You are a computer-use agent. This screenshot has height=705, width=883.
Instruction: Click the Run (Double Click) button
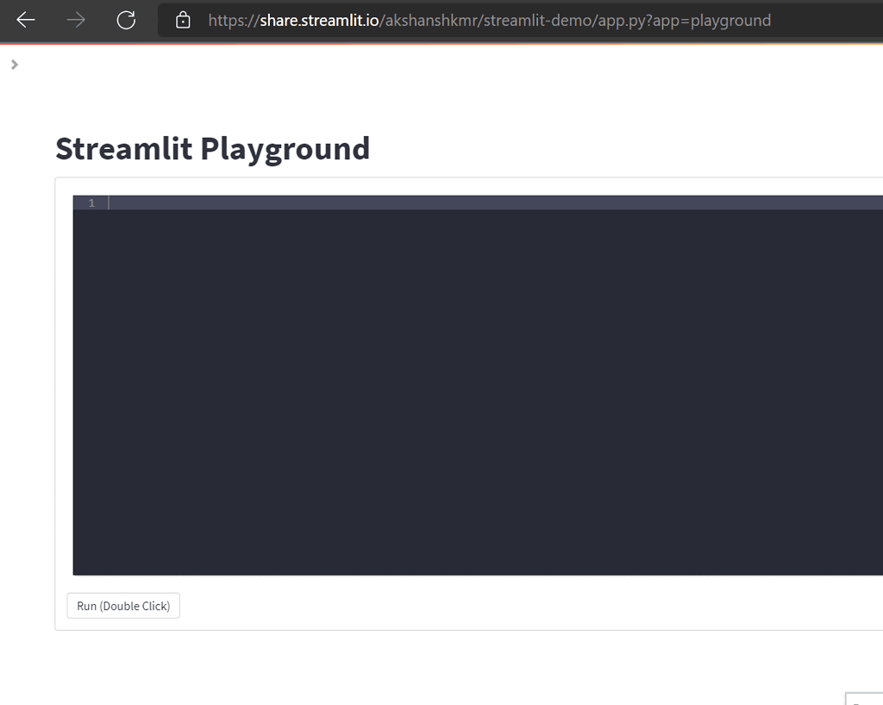(122, 605)
